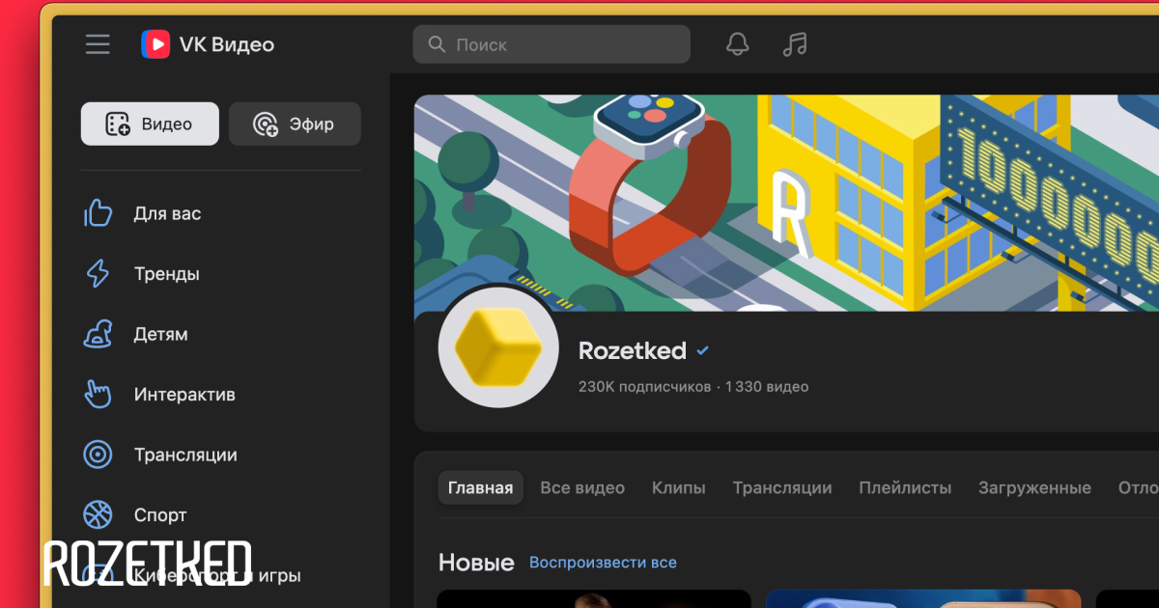Image resolution: width=1159 pixels, height=608 pixels.
Task: Select the Трансляции broadcast icon
Action: pyautogui.click(x=98, y=455)
